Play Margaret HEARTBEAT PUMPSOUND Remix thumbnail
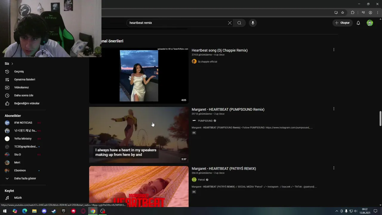This screenshot has height=215, width=382. coord(139,135)
